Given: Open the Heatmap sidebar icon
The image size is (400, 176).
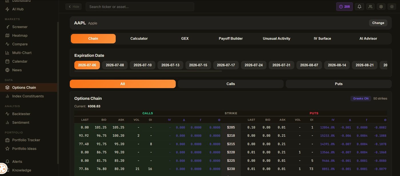Looking at the screenshot, I should (x=7, y=35).
